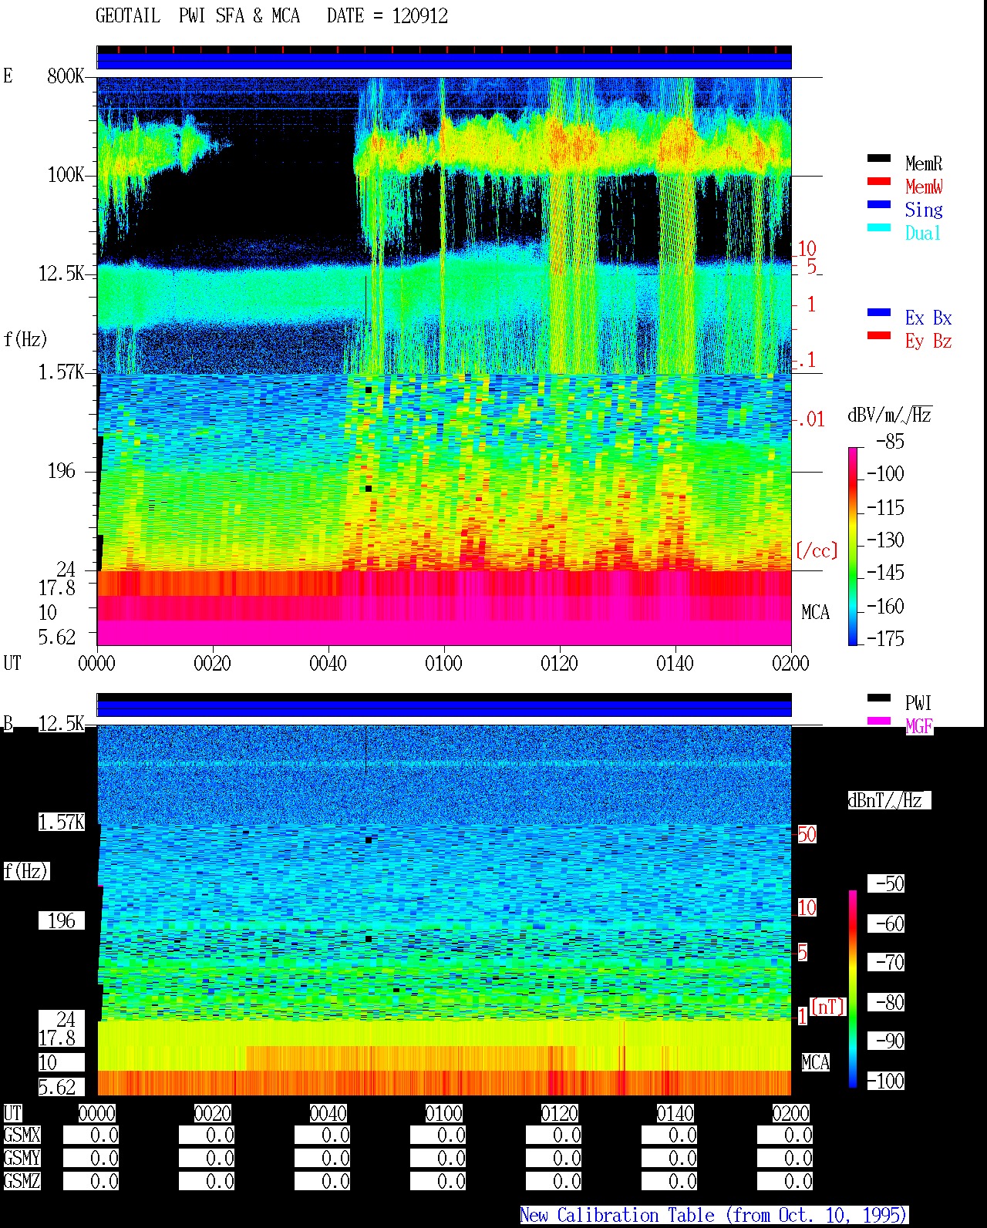Click the -90 magnetic color scale value

tap(887, 1041)
